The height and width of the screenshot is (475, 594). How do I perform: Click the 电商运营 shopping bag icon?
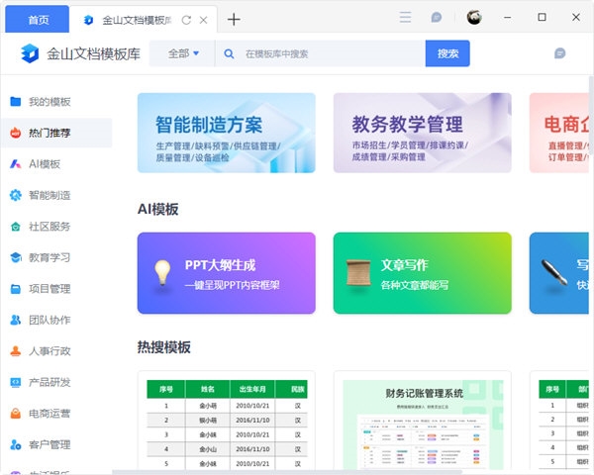16,414
